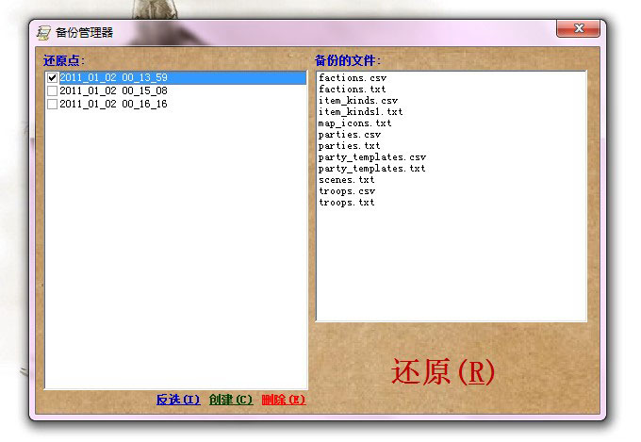641x442 pixels.
Task: Click the 反选(I) invert selection link
Action: point(178,400)
